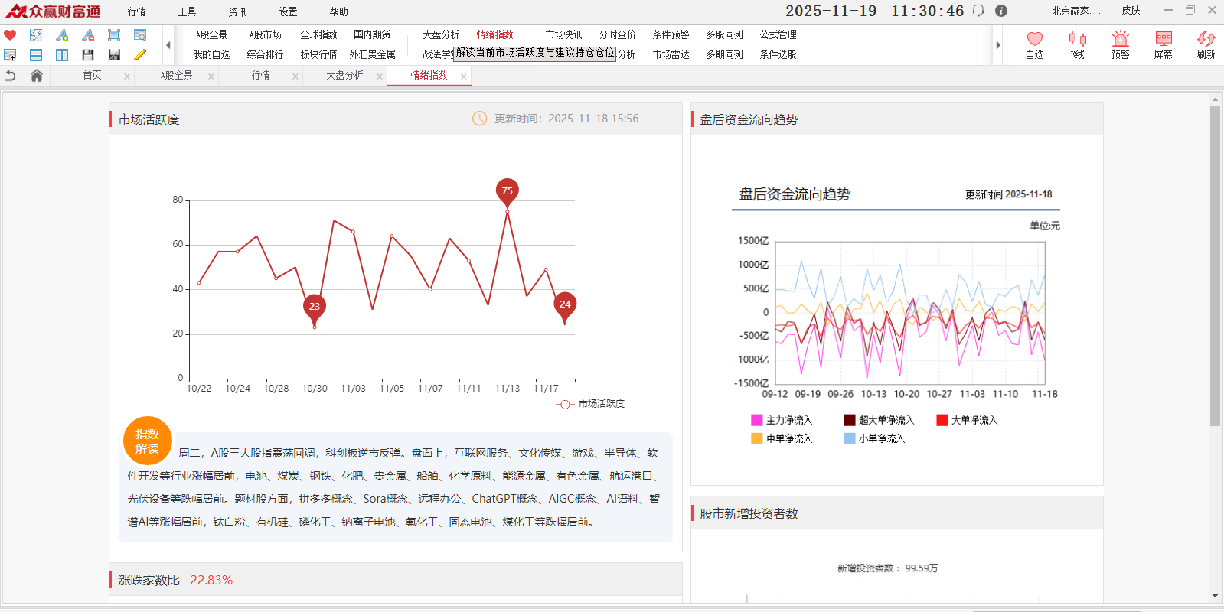Open the 资讯 menu

point(237,11)
